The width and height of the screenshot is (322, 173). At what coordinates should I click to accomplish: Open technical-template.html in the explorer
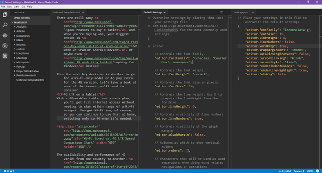coord(30,80)
